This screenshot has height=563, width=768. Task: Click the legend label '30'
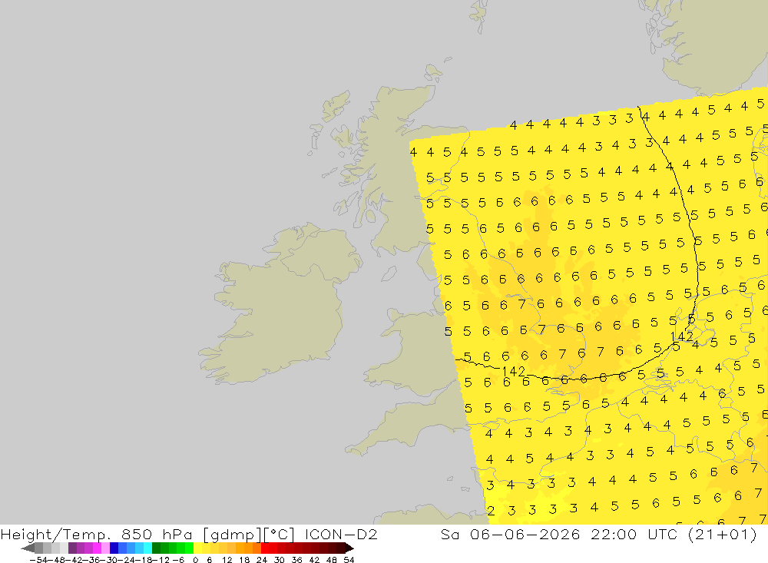tap(280, 560)
